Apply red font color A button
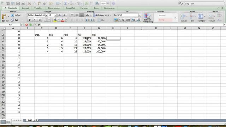Screen dimensions: 226x127 coord(63,20)
